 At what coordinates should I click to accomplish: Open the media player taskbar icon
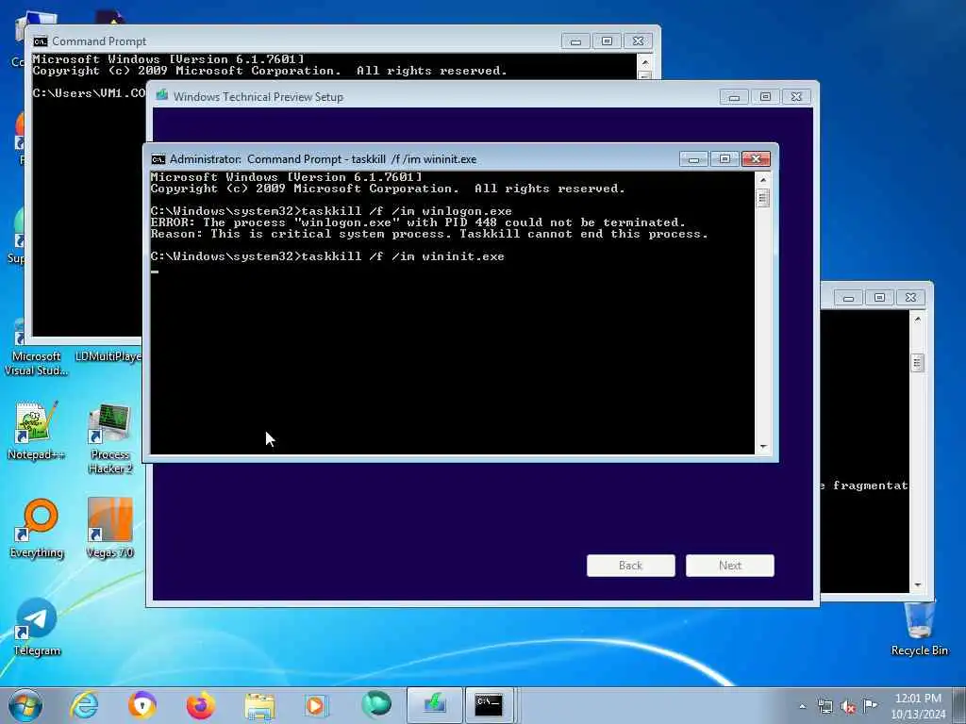(317, 705)
